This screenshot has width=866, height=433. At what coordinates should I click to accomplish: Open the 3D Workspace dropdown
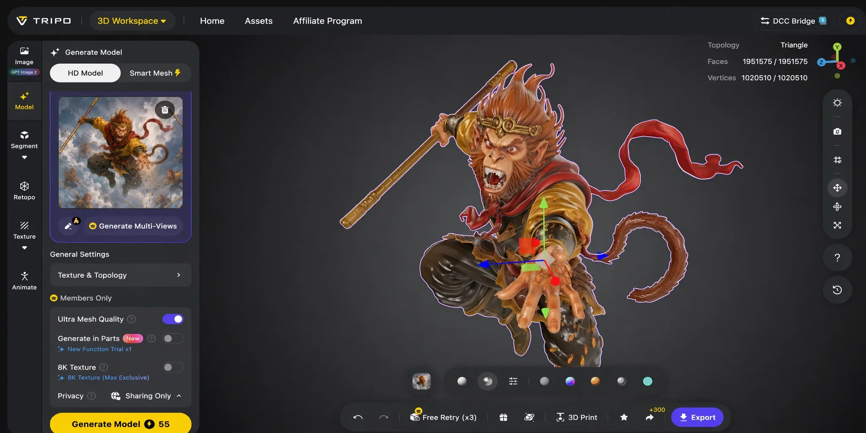(132, 21)
